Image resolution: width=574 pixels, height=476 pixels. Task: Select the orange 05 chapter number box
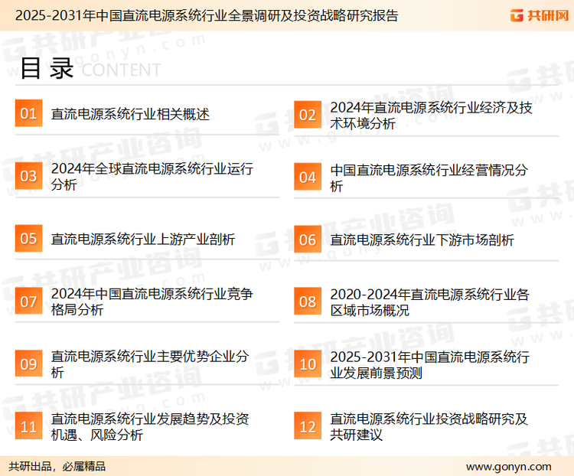(28, 238)
